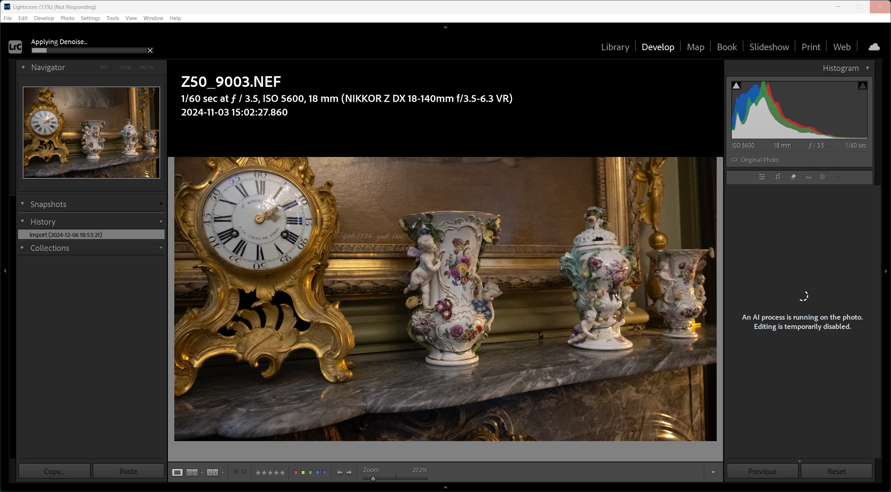
Task: Switch to the Library module
Action: pos(615,47)
